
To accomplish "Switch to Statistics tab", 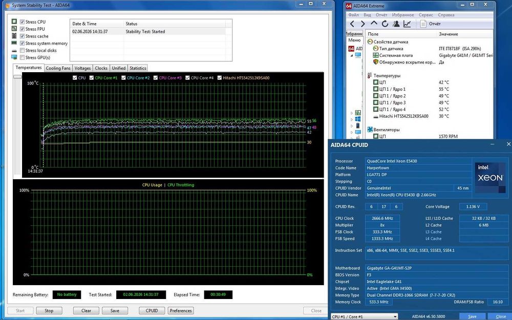I will pyautogui.click(x=138, y=68).
